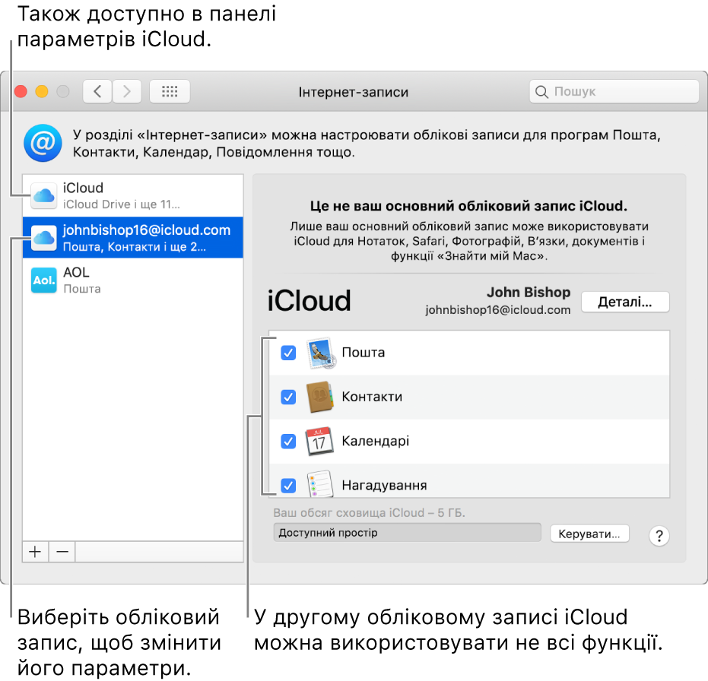The width and height of the screenshot is (708, 681).
Task: Open Керувати… storage management
Action: (x=589, y=534)
